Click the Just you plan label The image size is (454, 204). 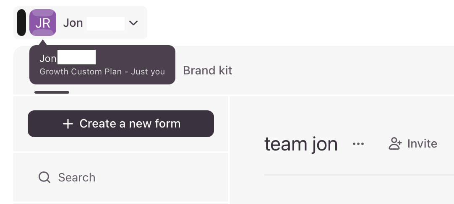click(148, 71)
